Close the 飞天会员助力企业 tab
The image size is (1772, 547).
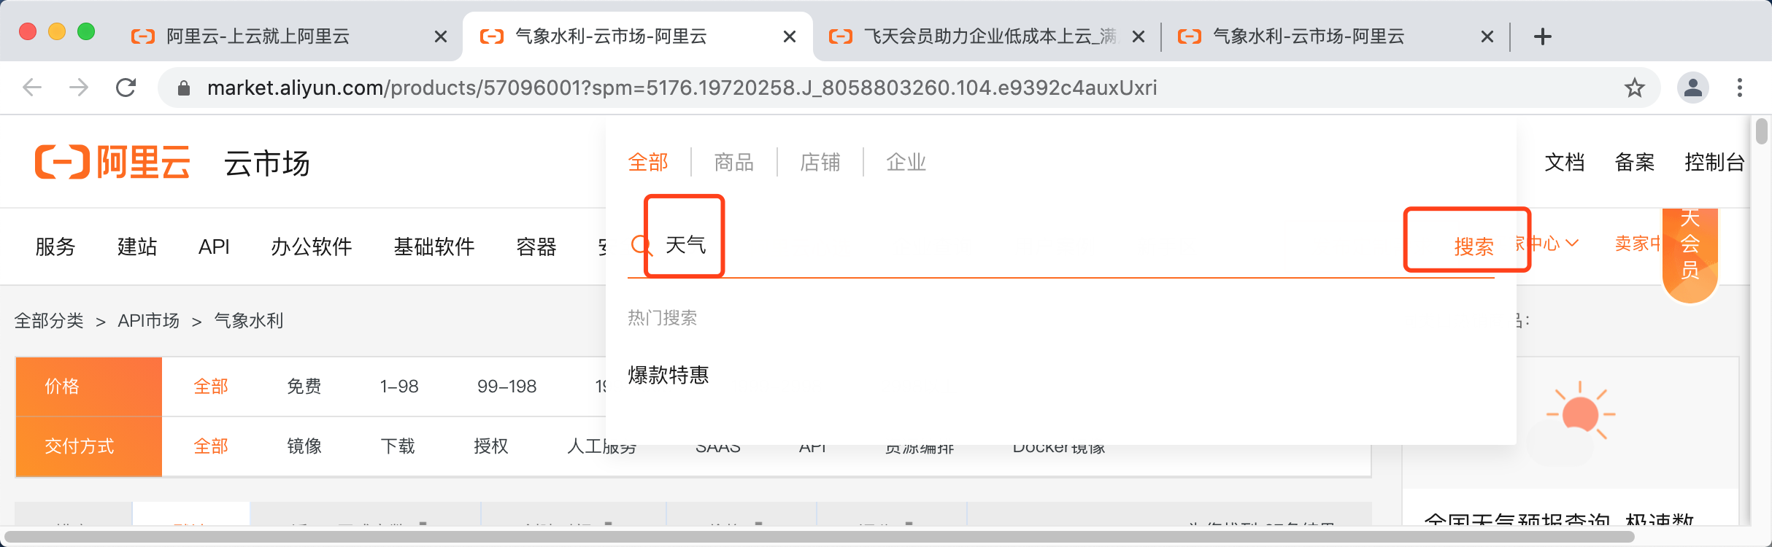[x=1139, y=36]
